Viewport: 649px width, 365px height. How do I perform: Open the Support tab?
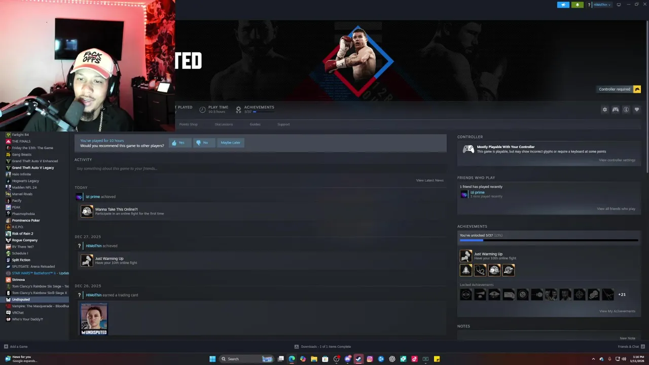pyautogui.click(x=283, y=124)
